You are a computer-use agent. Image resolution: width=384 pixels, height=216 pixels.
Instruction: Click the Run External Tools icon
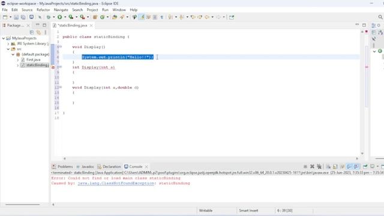pos(82,17)
